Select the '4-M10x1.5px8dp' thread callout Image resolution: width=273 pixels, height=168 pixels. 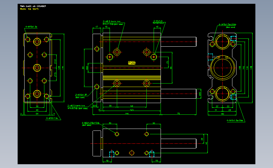pos(235,120)
